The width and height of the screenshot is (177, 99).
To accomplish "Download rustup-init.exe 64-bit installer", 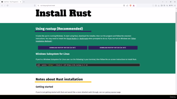I will point(113,48).
